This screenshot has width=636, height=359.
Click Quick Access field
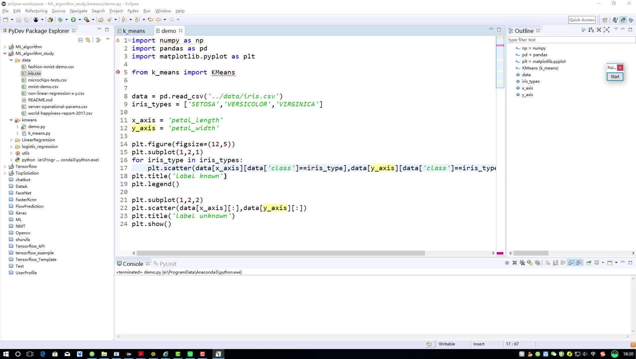(582, 20)
